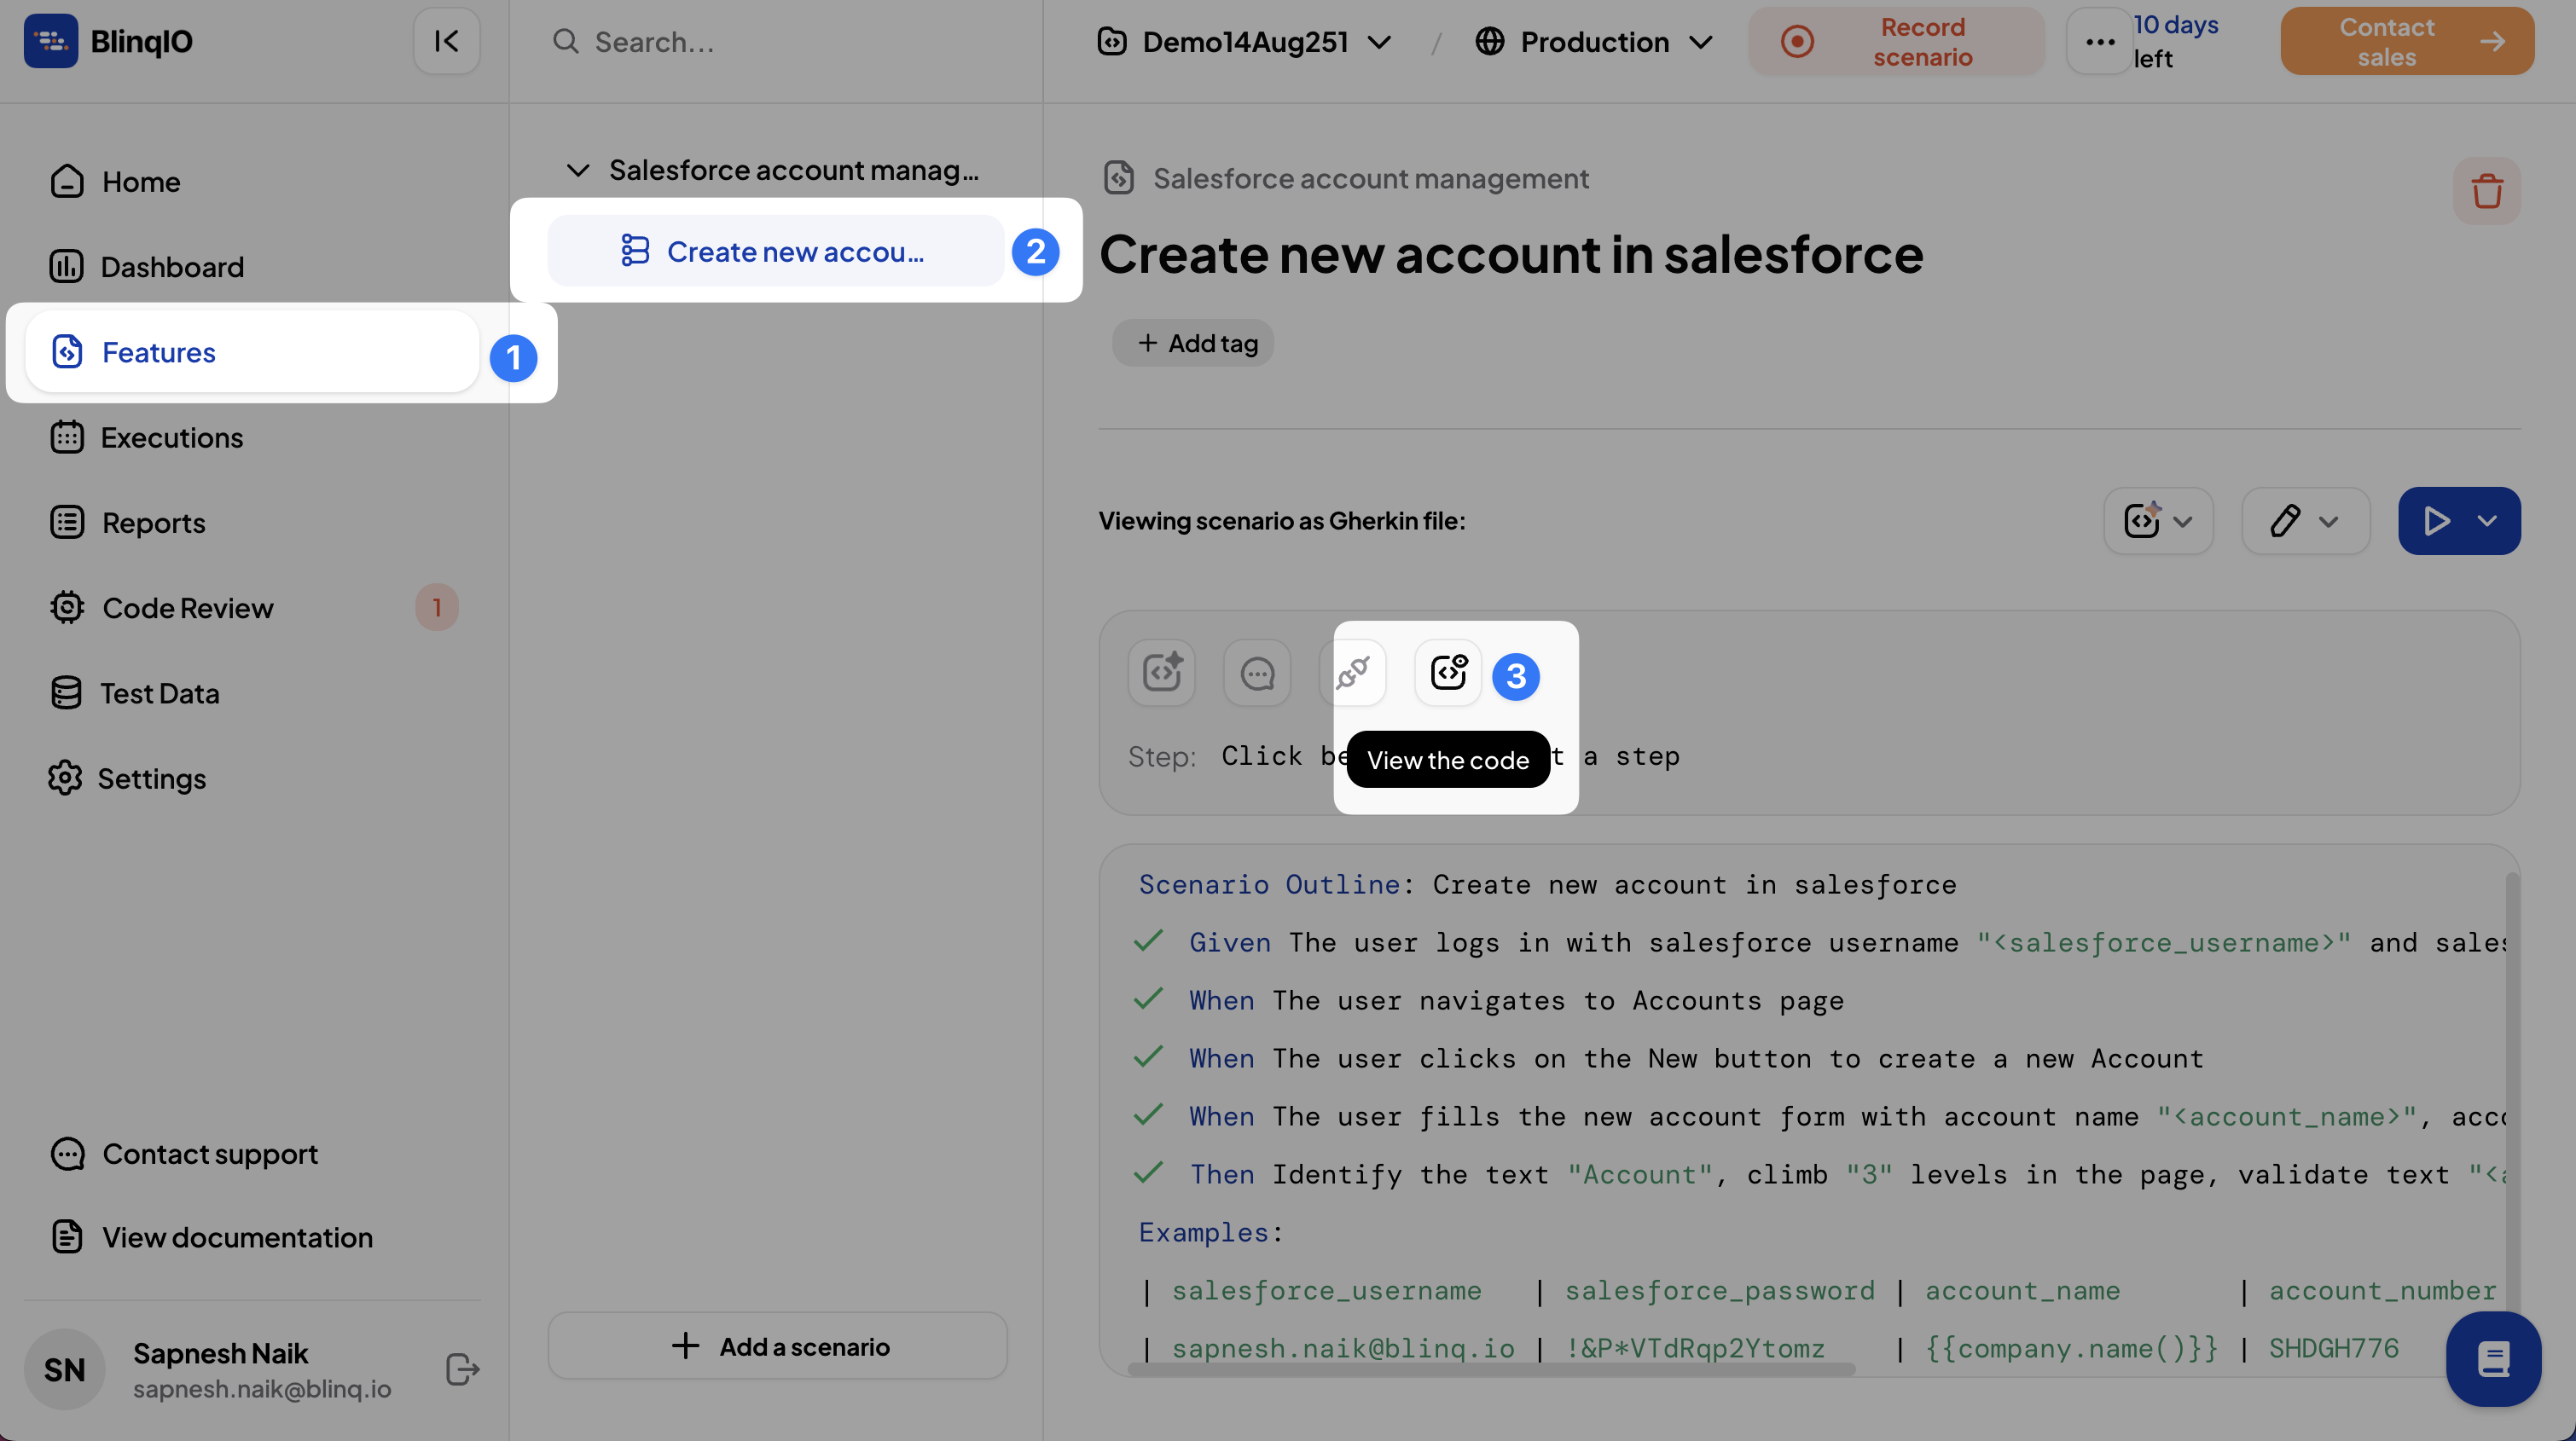Click the record circle icon
The image size is (2576, 1441).
pyautogui.click(x=1797, y=41)
